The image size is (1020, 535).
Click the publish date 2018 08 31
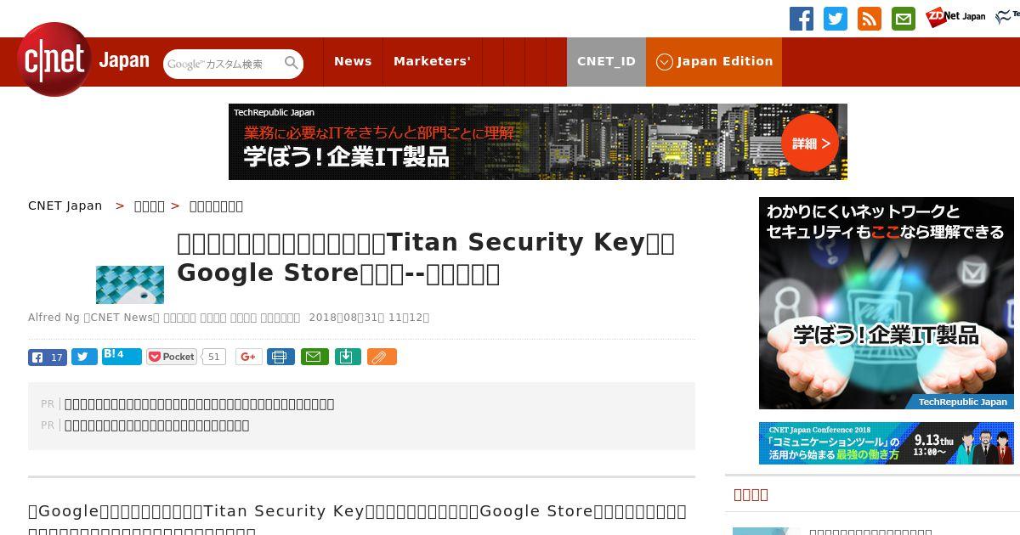click(x=369, y=318)
